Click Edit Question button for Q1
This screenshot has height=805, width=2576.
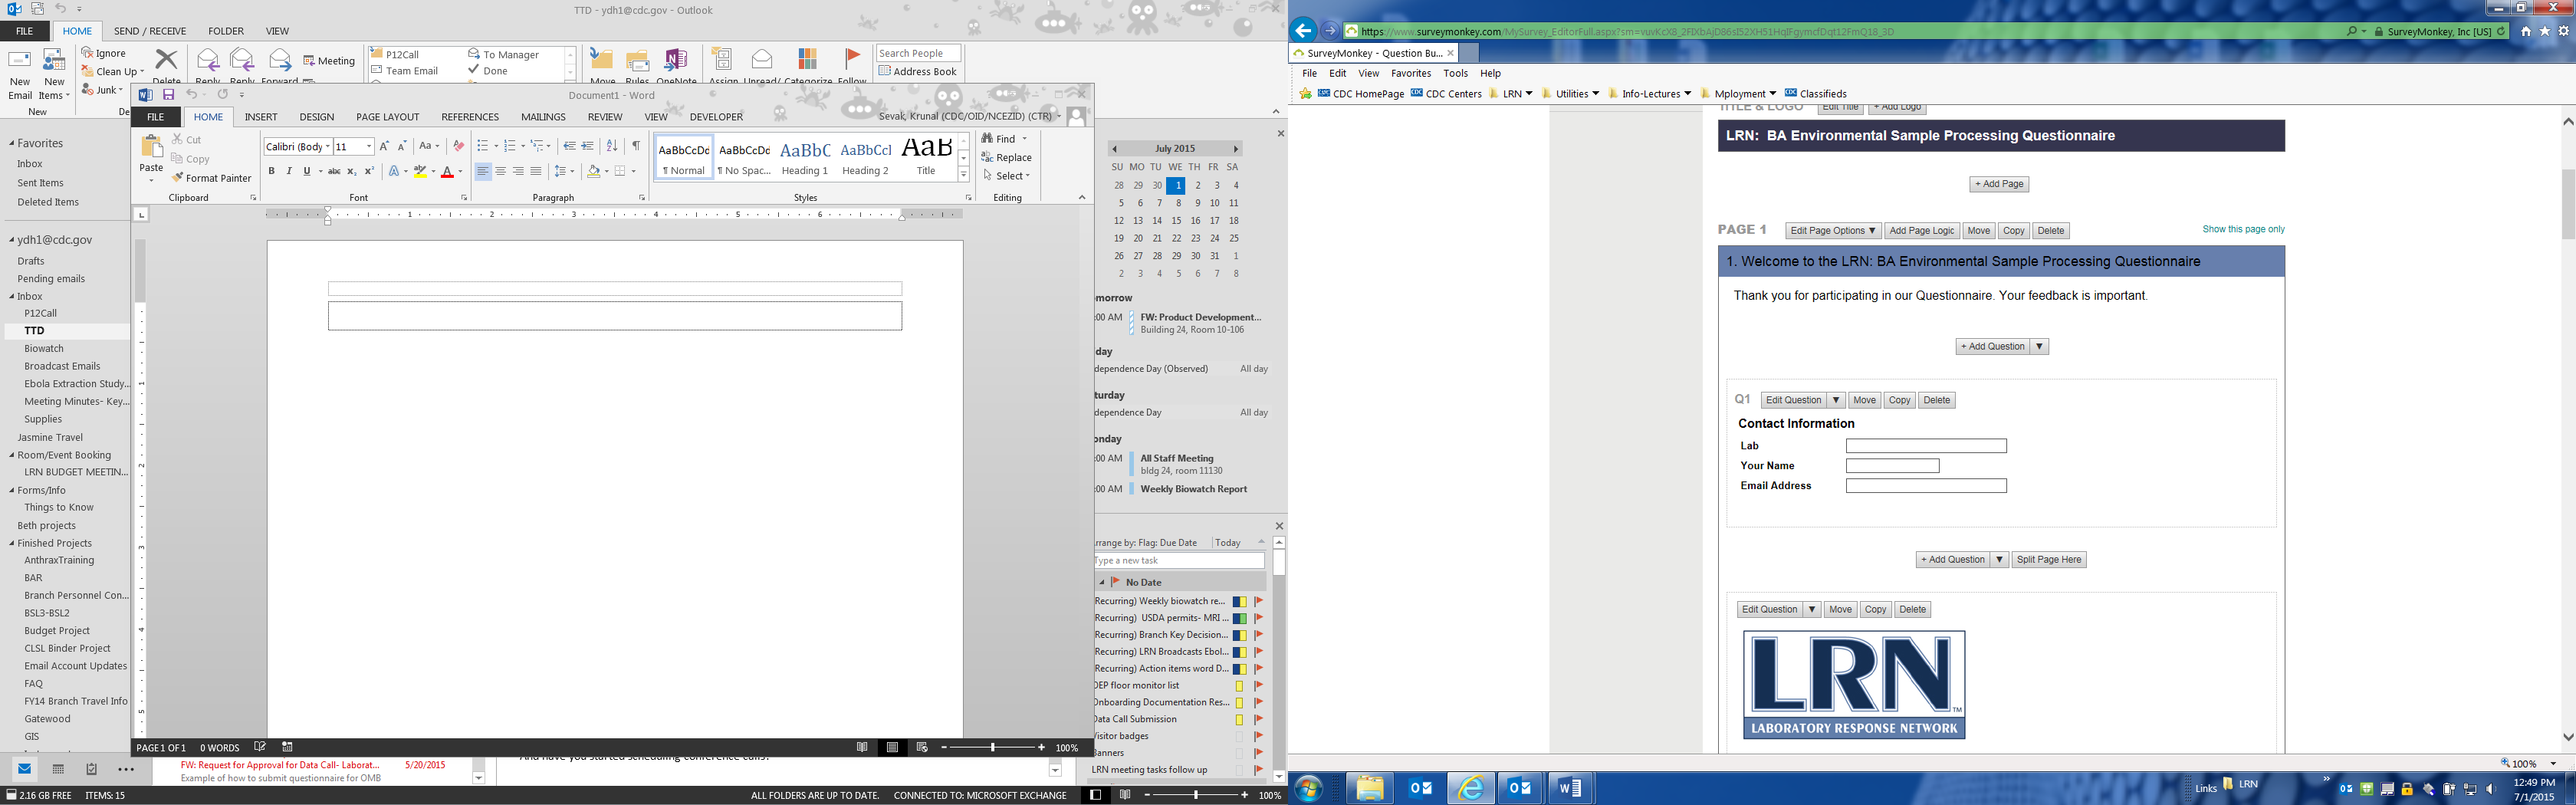click(x=1793, y=400)
